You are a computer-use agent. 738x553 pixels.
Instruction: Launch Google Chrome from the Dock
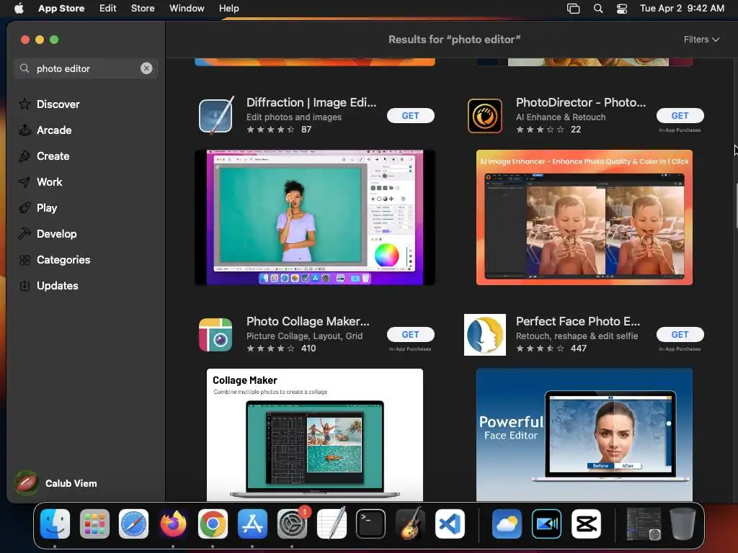point(213,524)
